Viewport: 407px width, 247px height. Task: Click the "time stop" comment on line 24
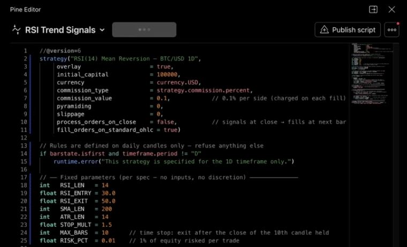pos(229,233)
